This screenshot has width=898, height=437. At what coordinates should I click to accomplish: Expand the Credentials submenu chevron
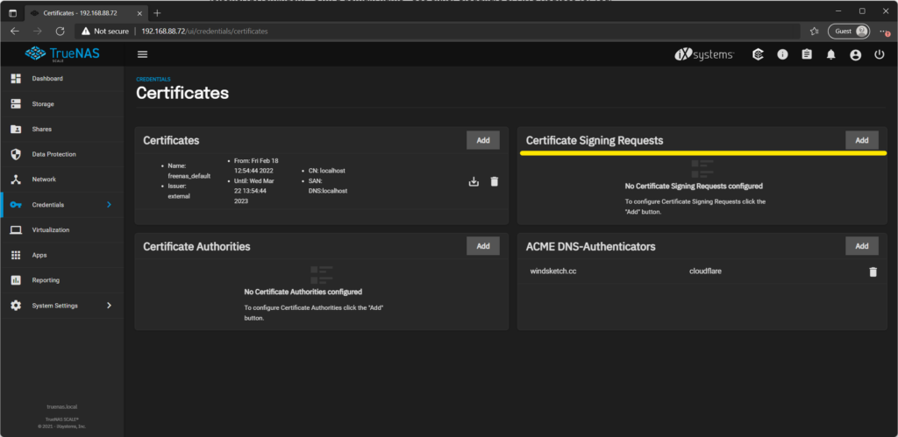(x=109, y=205)
